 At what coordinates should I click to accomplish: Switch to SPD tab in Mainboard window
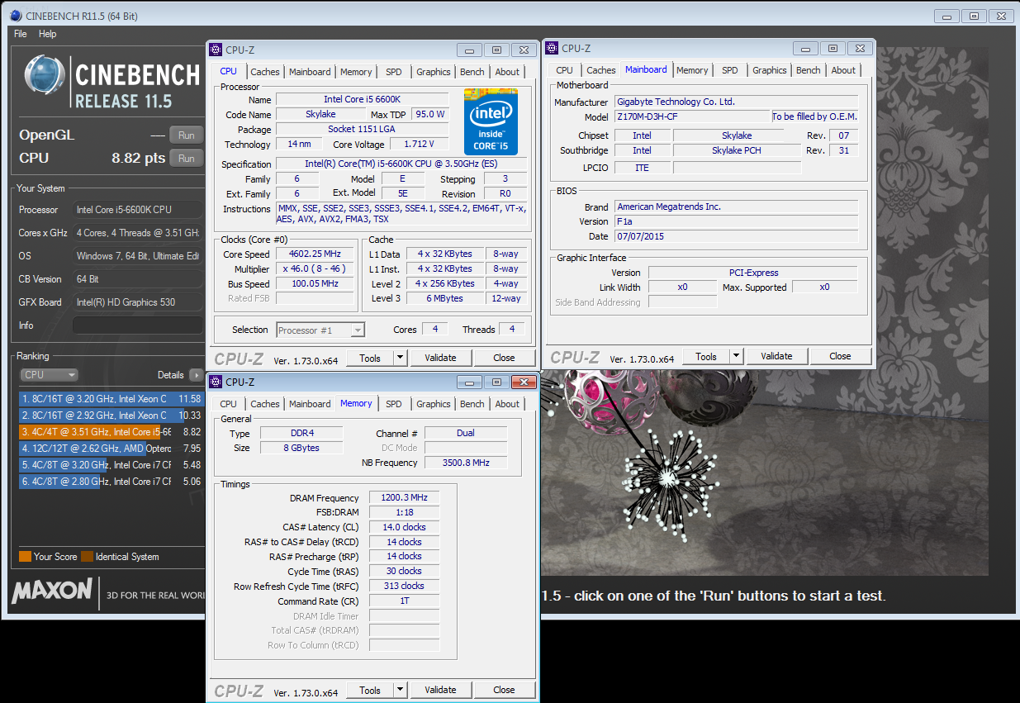(x=730, y=70)
